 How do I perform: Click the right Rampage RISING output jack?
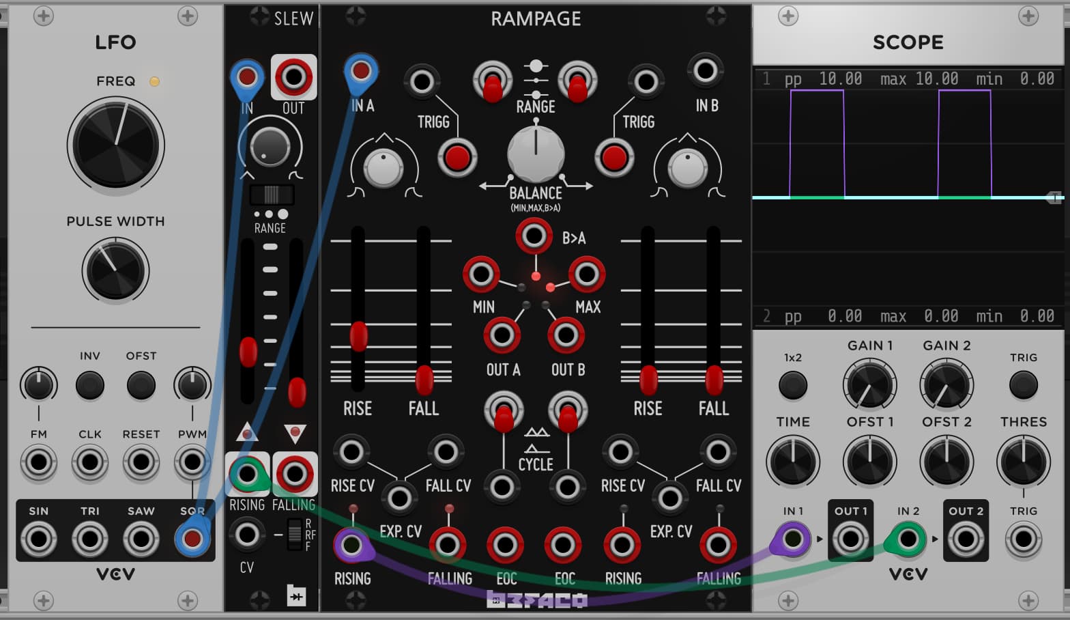click(x=622, y=546)
